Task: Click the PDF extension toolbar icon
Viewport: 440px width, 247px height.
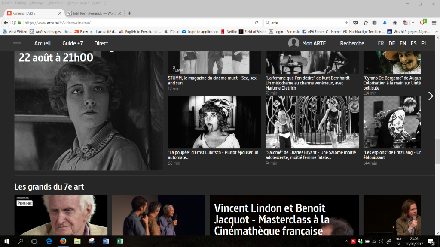Action: pos(405,23)
